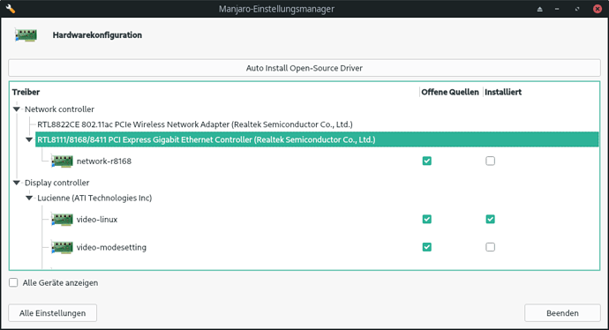Viewport: 609px width, 330px height.
Task: Collapse the Lucienne (ATI Technologies Inc) node
Action: (29, 198)
